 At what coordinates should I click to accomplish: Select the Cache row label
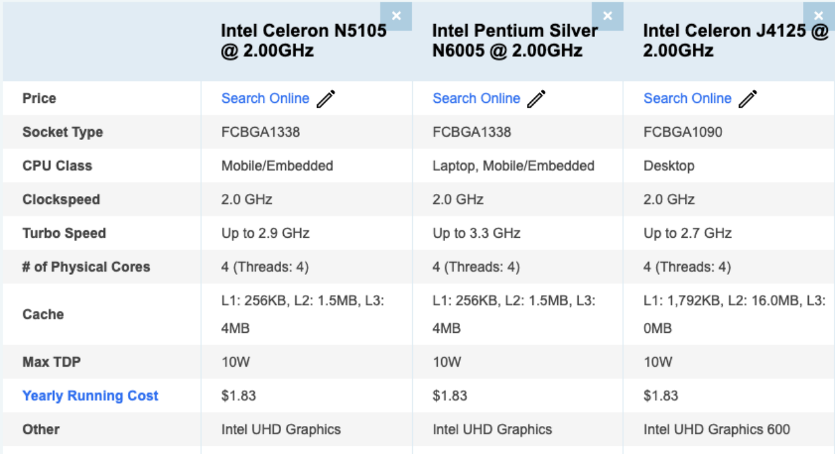pos(43,314)
